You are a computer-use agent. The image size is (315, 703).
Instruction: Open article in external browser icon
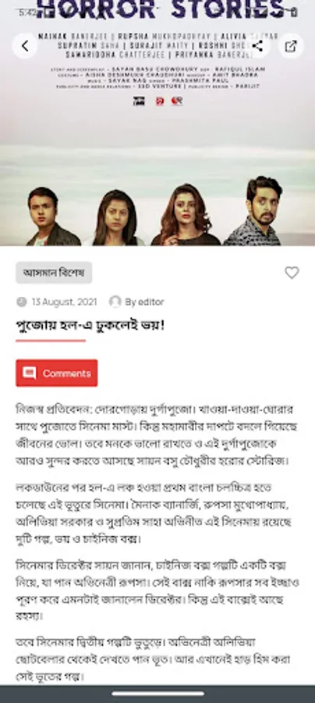[x=291, y=46]
